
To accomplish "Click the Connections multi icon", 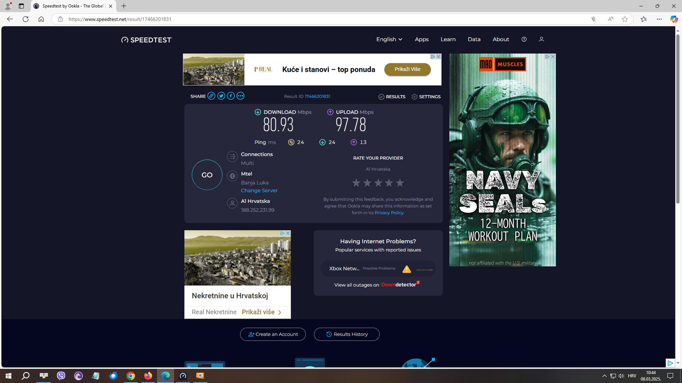I will [x=232, y=156].
